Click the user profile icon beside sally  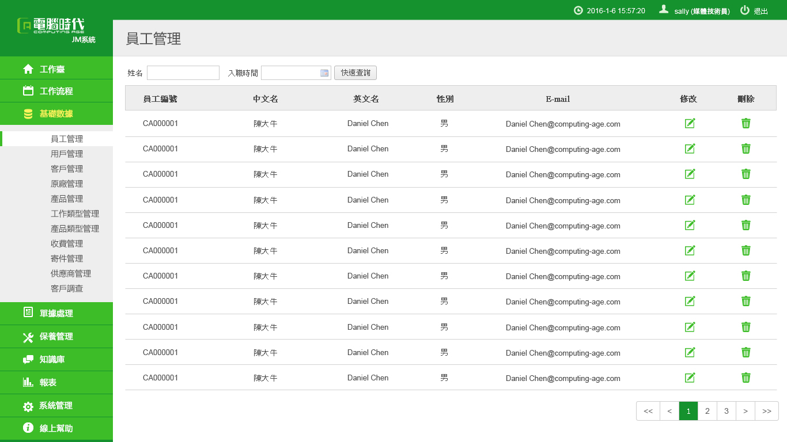tap(664, 10)
